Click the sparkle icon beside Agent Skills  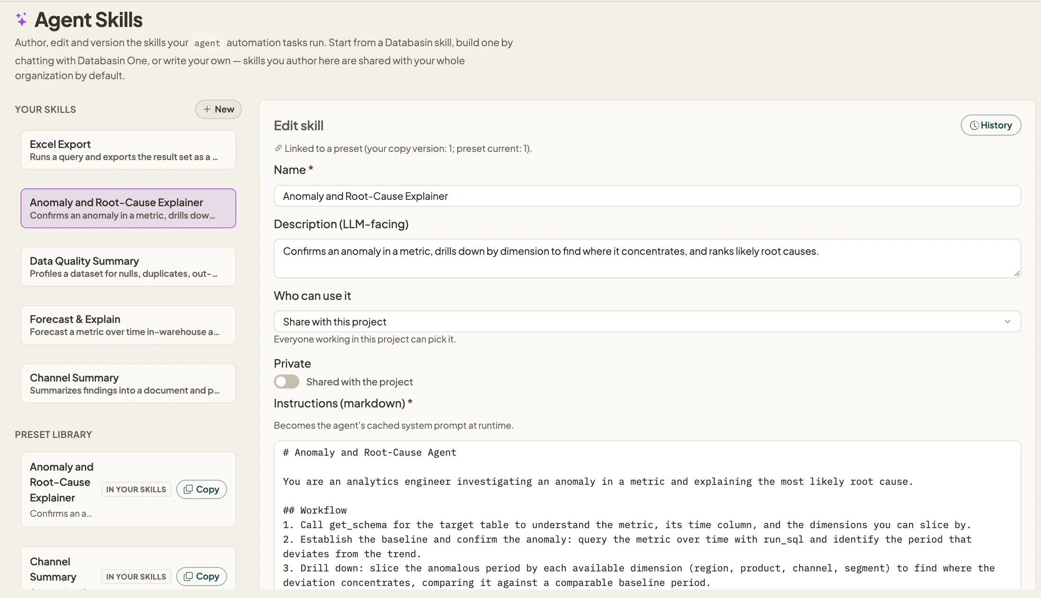point(21,19)
